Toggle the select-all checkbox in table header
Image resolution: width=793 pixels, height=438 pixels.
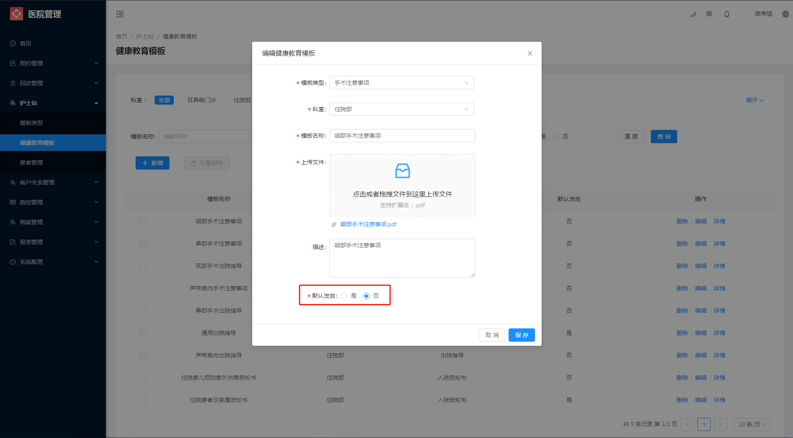143,199
